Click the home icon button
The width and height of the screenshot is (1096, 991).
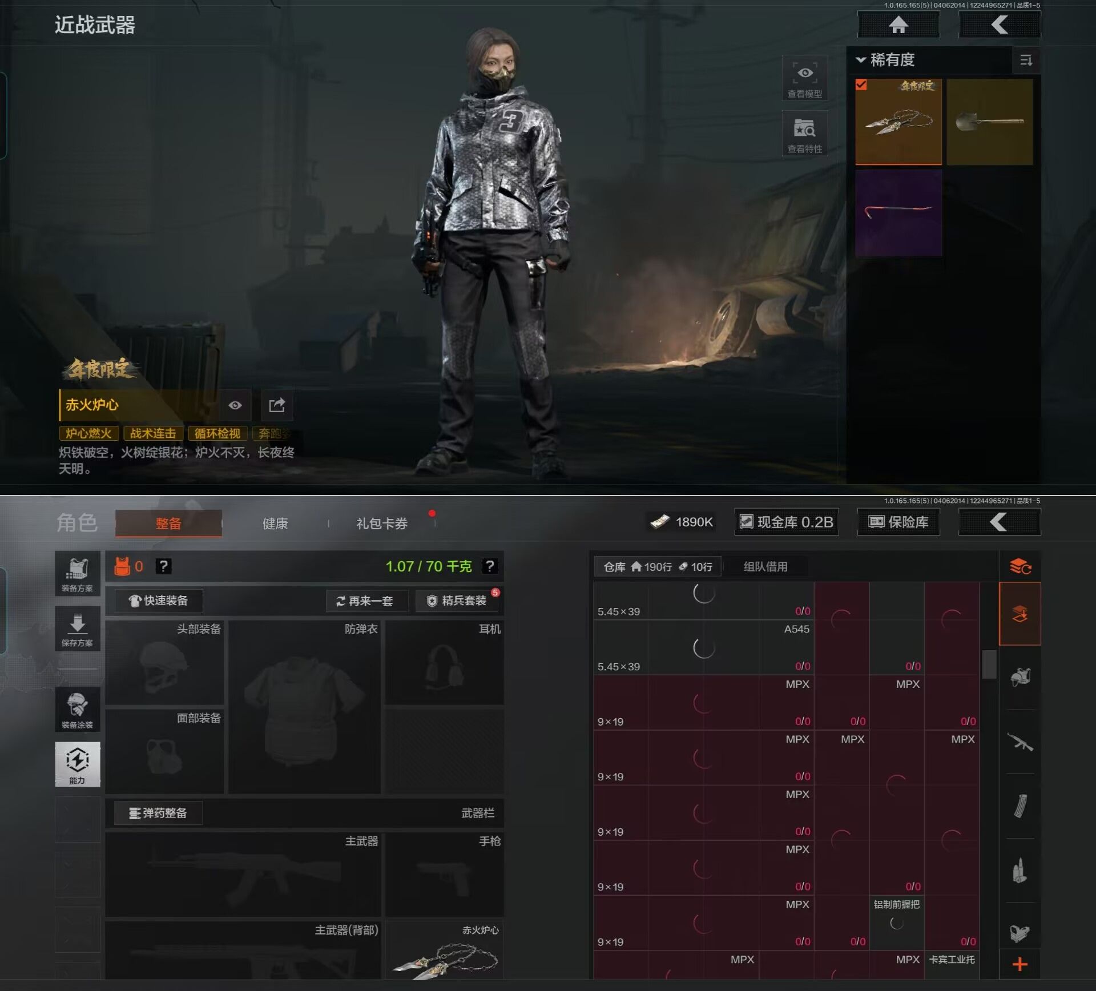click(x=898, y=25)
